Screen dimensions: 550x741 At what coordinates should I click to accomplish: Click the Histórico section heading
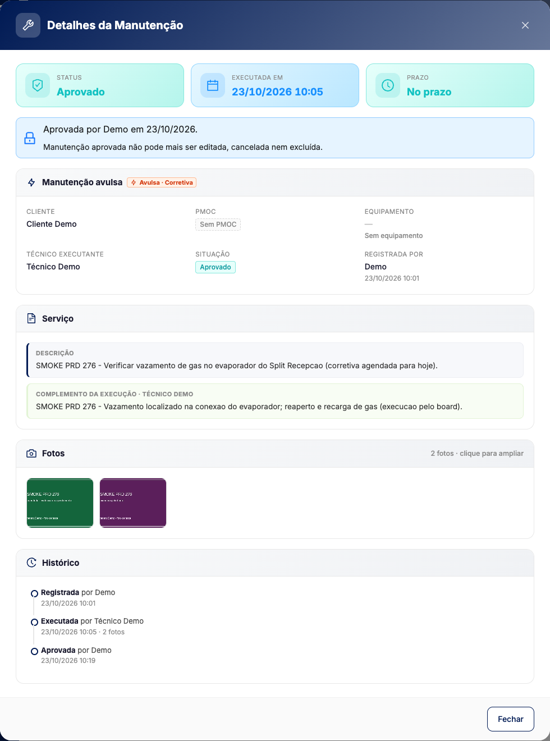61,562
